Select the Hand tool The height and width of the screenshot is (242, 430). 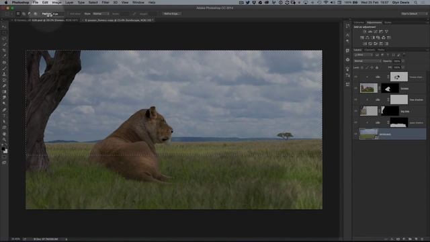pyautogui.click(x=4, y=134)
